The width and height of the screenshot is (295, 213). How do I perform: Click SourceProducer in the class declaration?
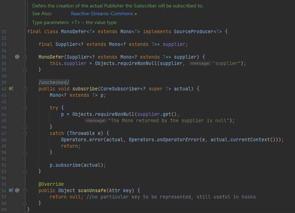tap(194, 31)
